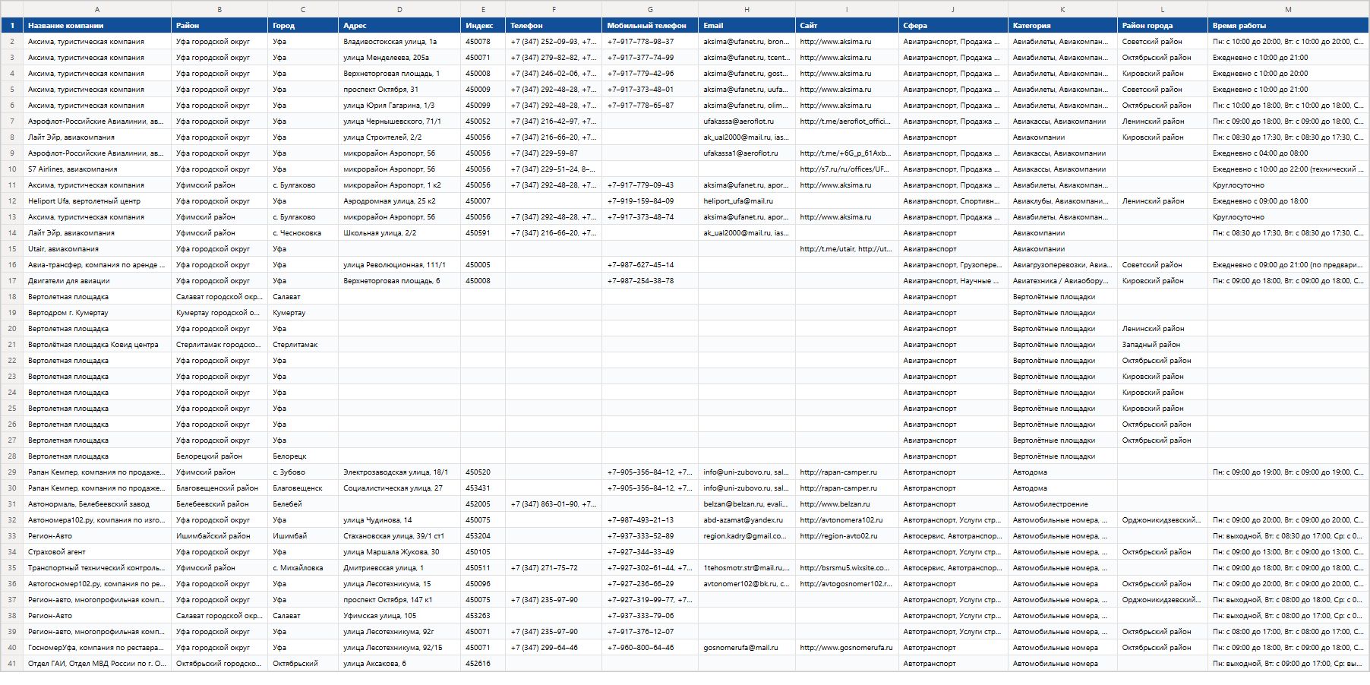Click the 'Время работы' header cell
Image resolution: width=1370 pixels, height=685 pixels.
[x=1288, y=26]
